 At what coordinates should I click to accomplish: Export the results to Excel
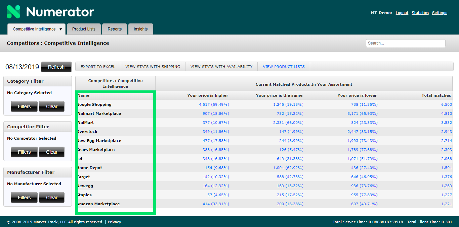(98, 66)
